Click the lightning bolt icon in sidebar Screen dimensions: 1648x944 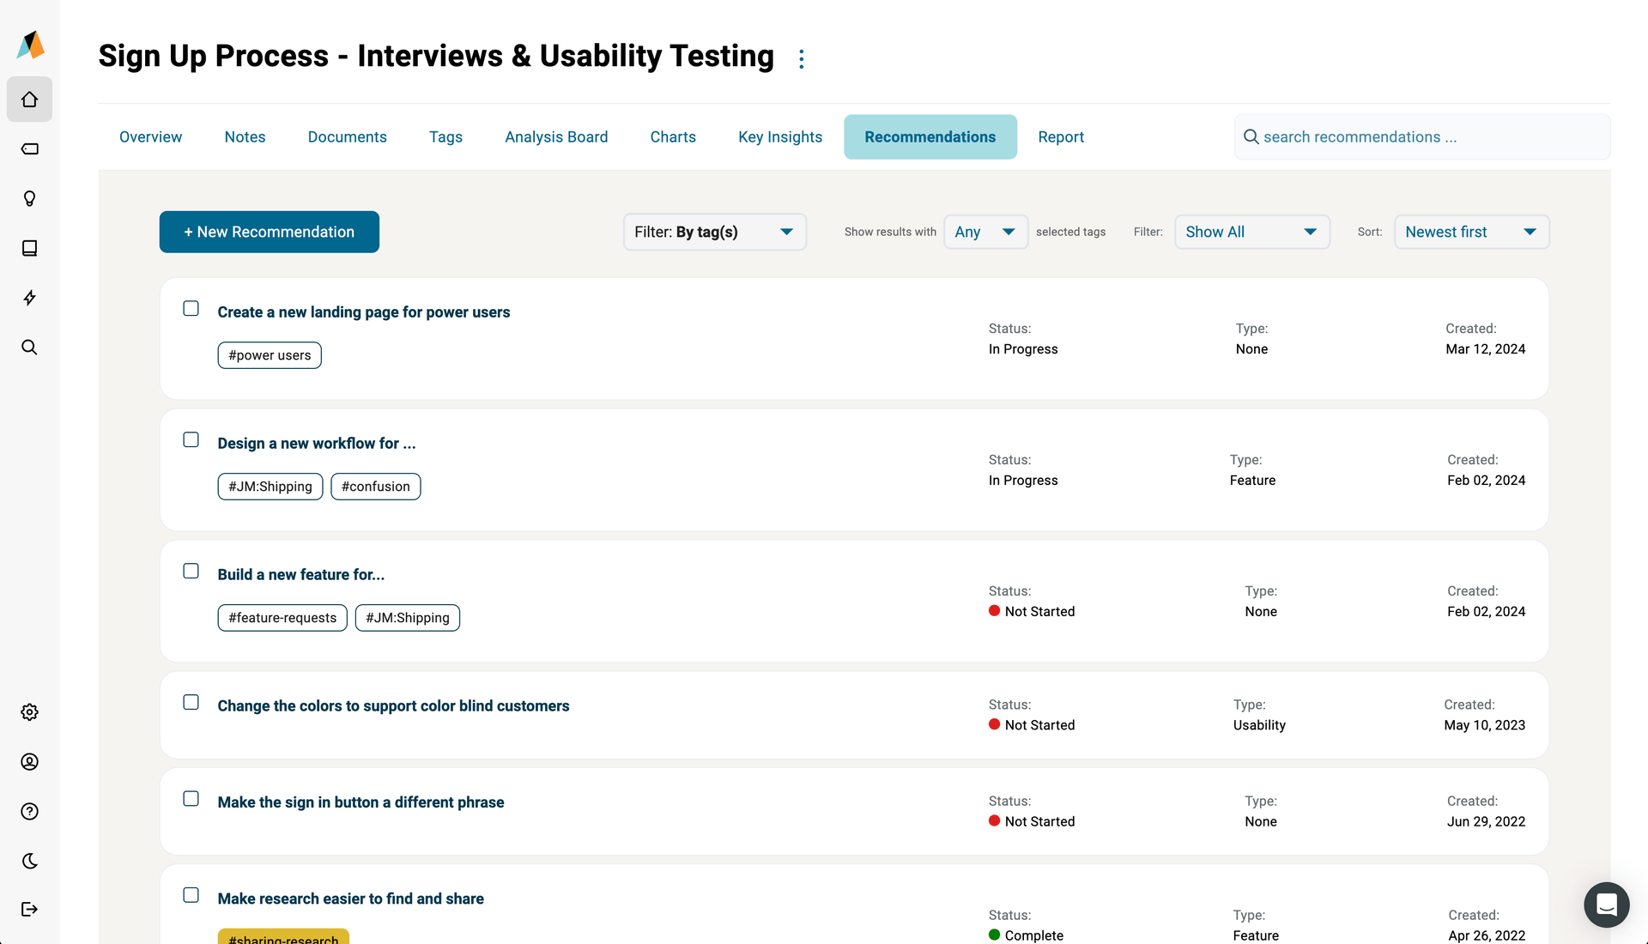29,297
